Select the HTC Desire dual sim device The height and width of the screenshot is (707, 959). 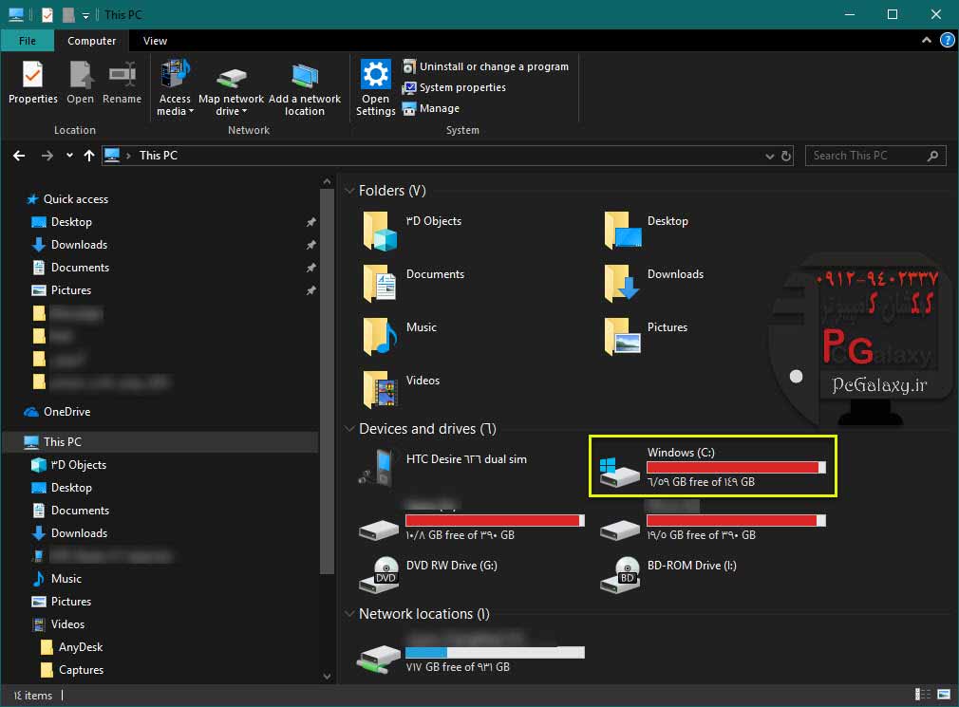click(465, 459)
